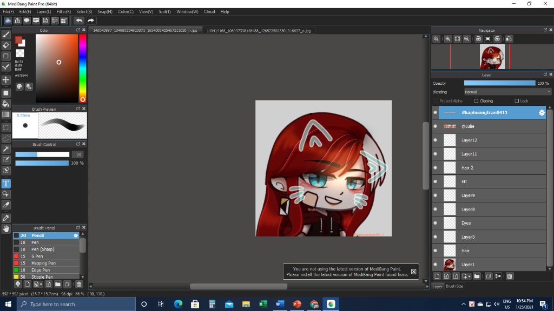Select the Move tool
This screenshot has height=311, width=554.
pos(5,80)
